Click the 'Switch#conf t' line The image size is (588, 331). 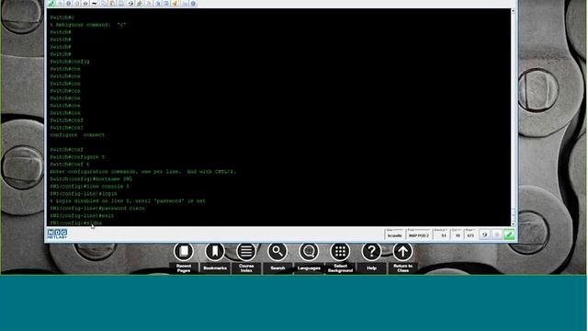70,165
